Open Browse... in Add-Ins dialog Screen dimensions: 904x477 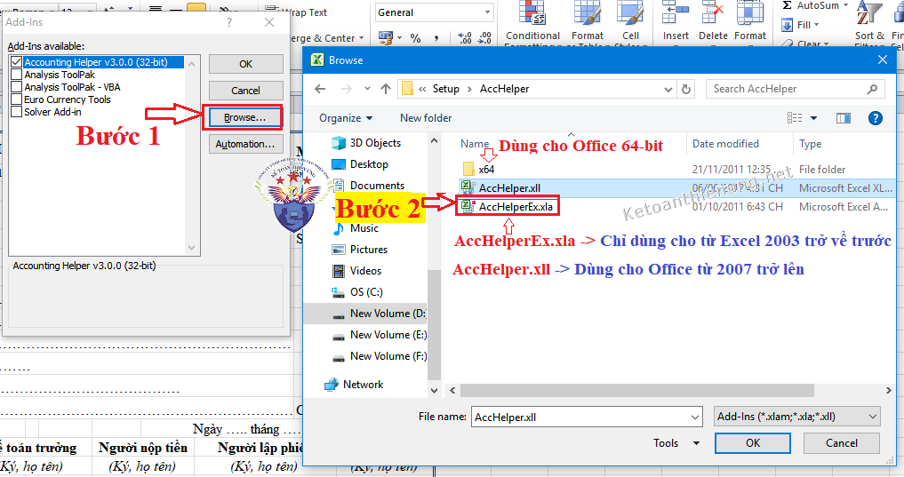[245, 117]
